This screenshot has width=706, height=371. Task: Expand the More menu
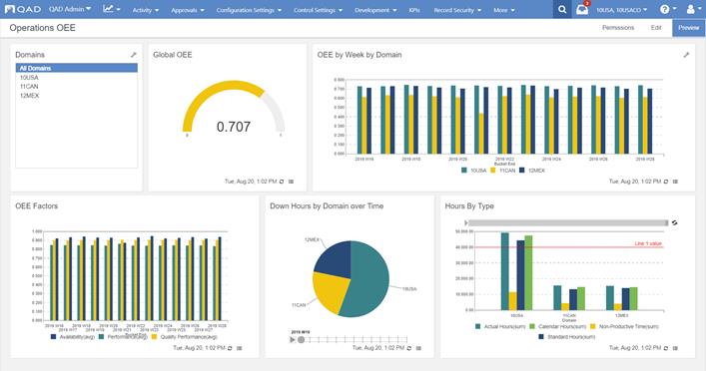[x=504, y=10]
